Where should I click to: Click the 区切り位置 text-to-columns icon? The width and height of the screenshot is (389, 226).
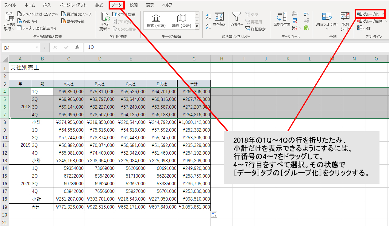click(282, 20)
